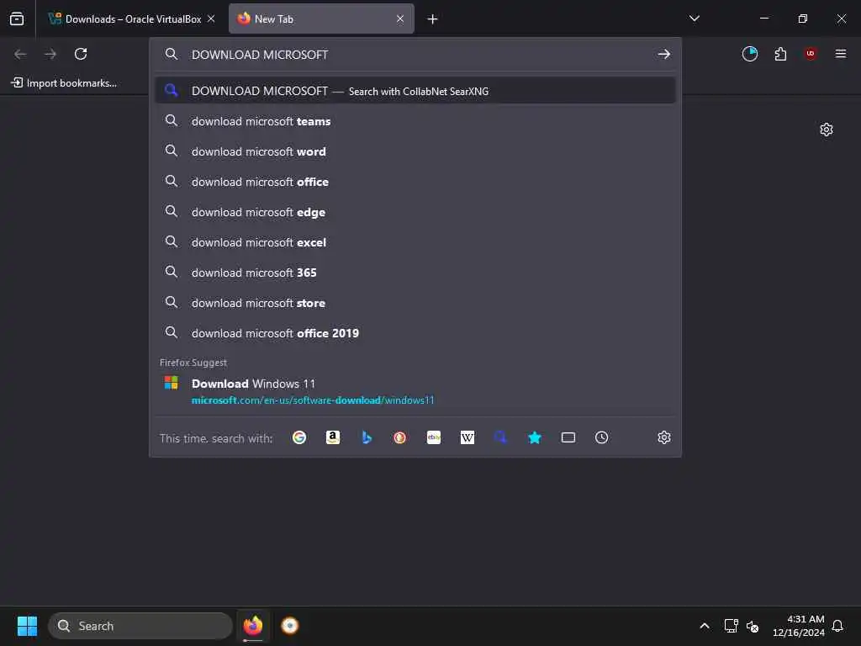List all tabs dropdown chevron
The height and width of the screenshot is (646, 861).
tap(694, 19)
